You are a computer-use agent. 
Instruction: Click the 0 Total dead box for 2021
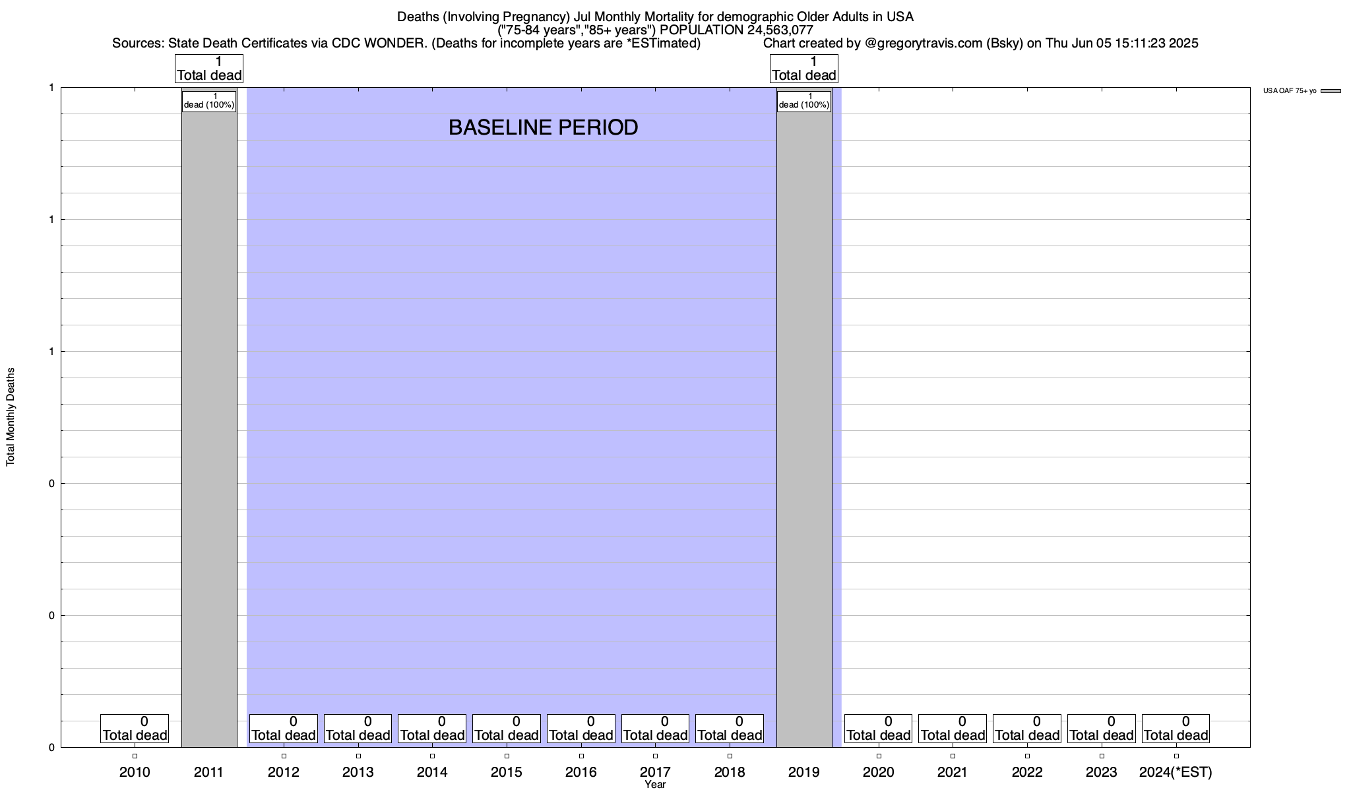click(x=953, y=729)
